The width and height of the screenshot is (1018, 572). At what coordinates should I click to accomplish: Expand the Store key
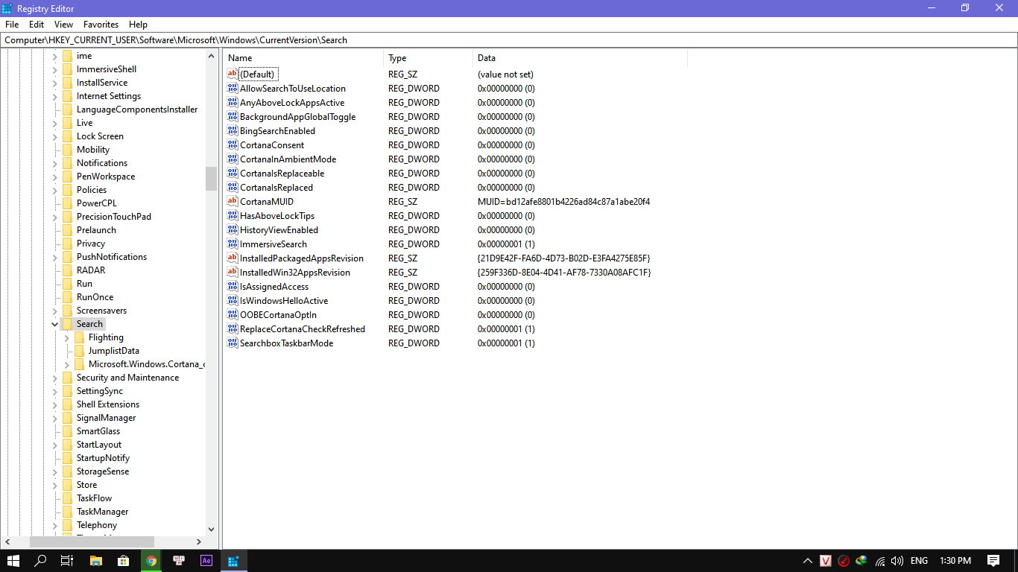(x=54, y=485)
